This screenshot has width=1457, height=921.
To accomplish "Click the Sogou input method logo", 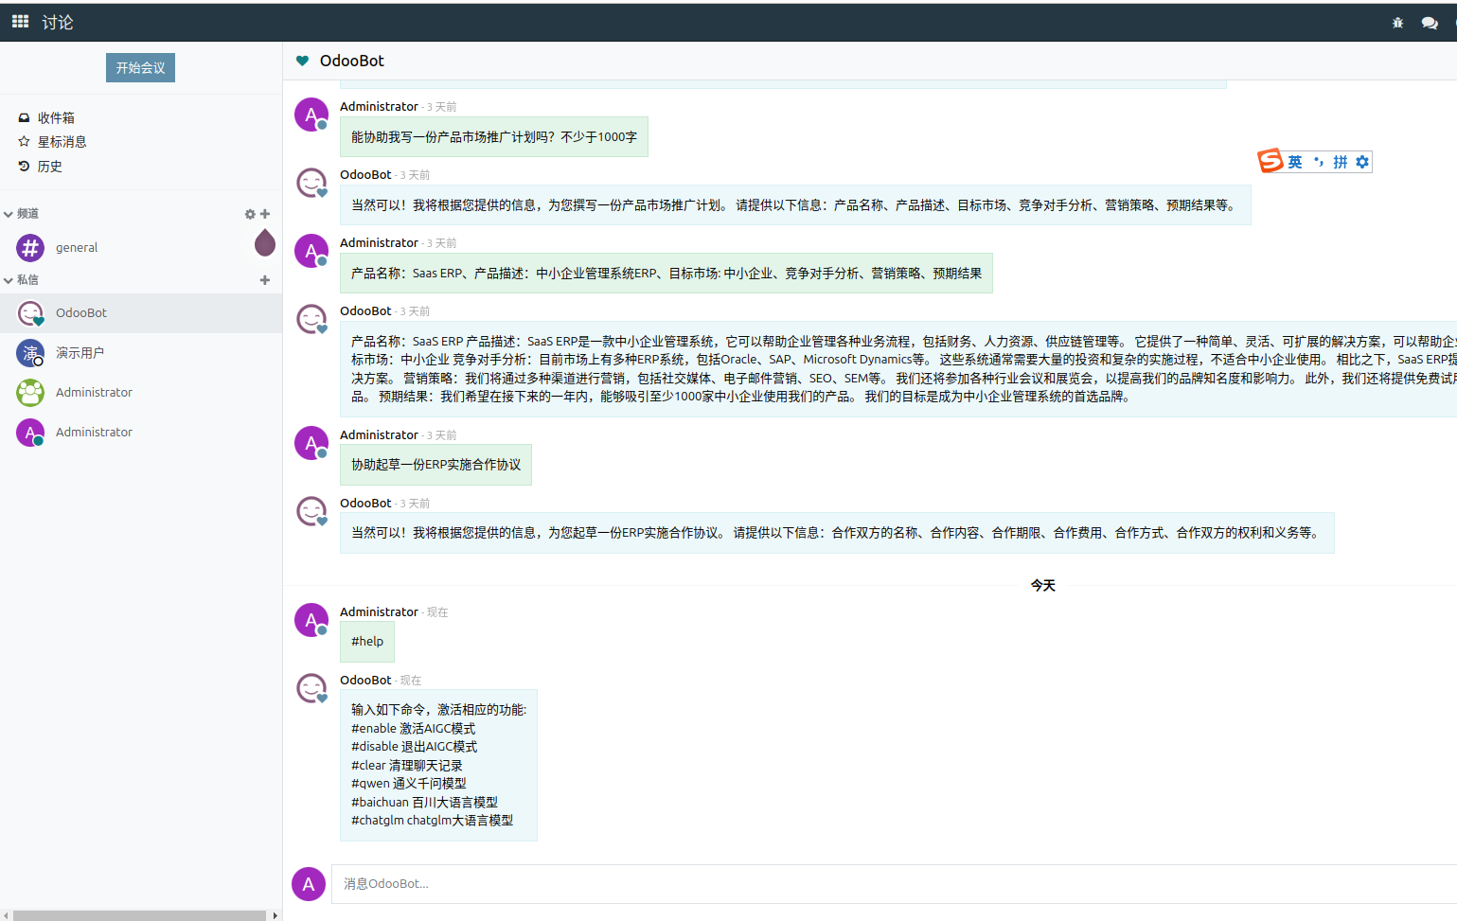I will coord(1270,161).
